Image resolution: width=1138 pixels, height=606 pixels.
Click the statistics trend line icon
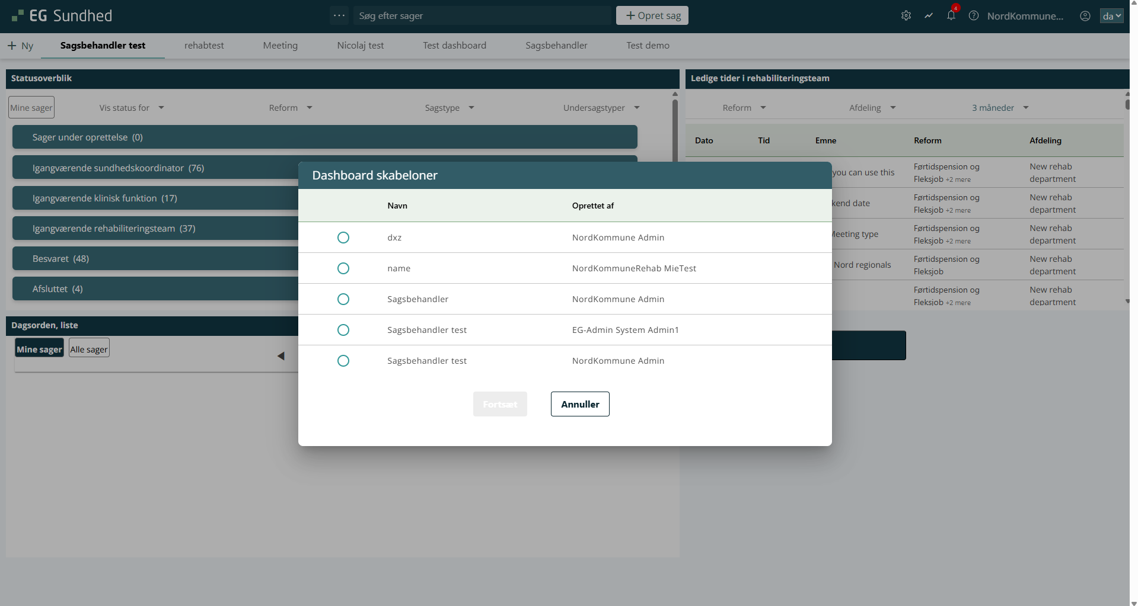pos(928,16)
